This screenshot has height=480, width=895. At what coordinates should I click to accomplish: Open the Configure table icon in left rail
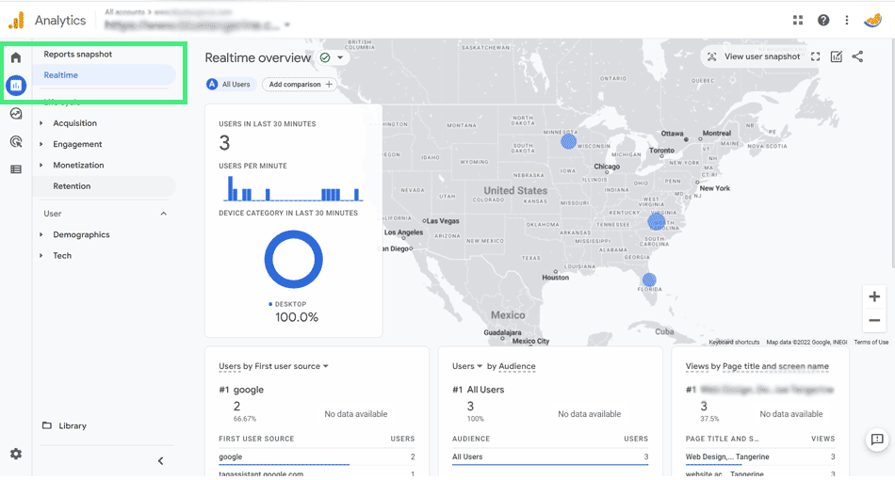(x=16, y=169)
